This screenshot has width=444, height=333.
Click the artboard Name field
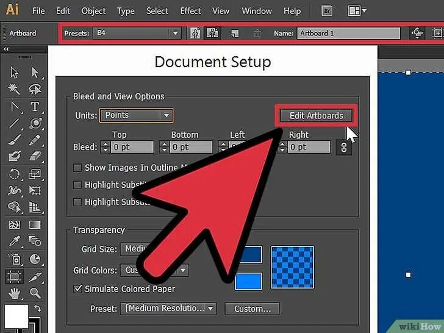click(349, 34)
